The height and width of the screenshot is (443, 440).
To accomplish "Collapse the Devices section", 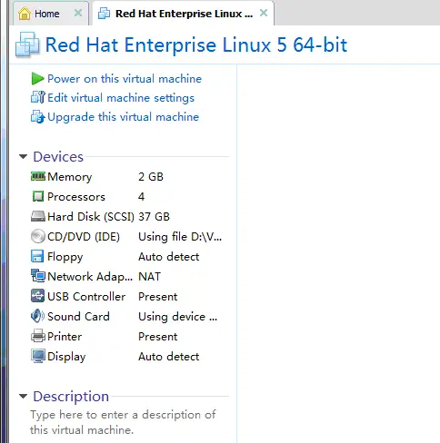I will [23, 157].
